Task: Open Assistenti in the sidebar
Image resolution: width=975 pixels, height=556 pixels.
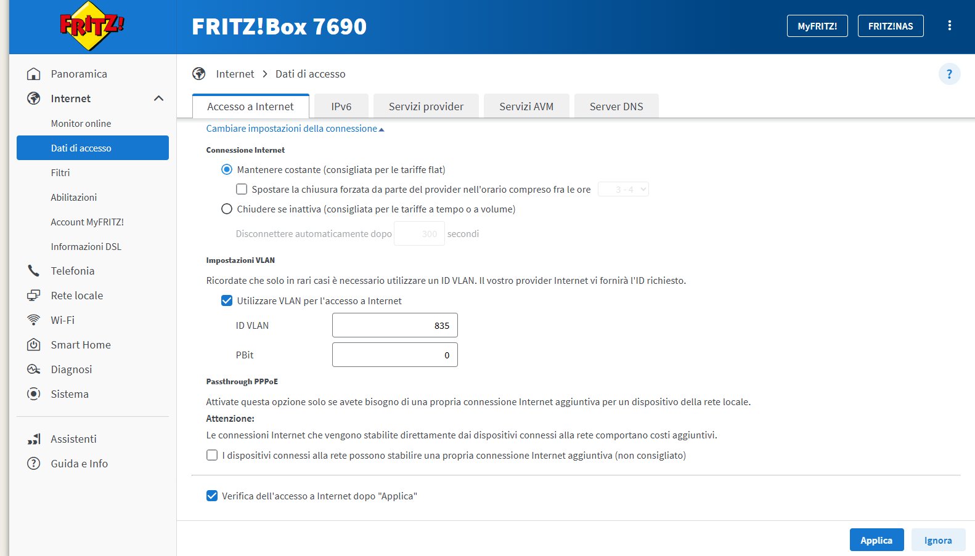Action: 73,439
